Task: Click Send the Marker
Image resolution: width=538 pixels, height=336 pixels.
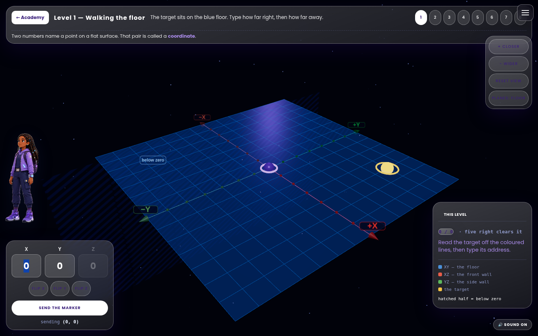Action: [60, 308]
